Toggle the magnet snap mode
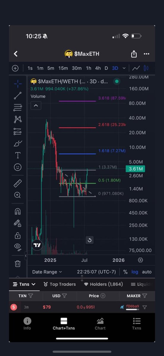The image size is (164, 356). click(18, 212)
